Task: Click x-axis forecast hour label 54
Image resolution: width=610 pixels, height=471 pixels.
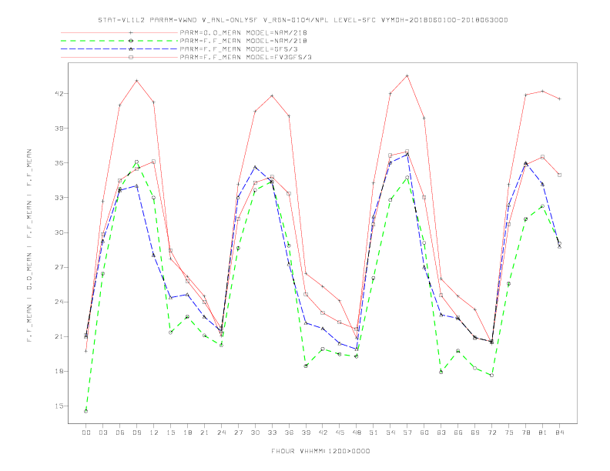Action: [390, 433]
